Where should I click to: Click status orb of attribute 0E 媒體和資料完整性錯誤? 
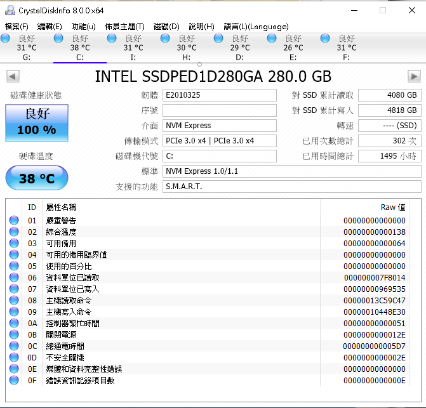pos(14,369)
